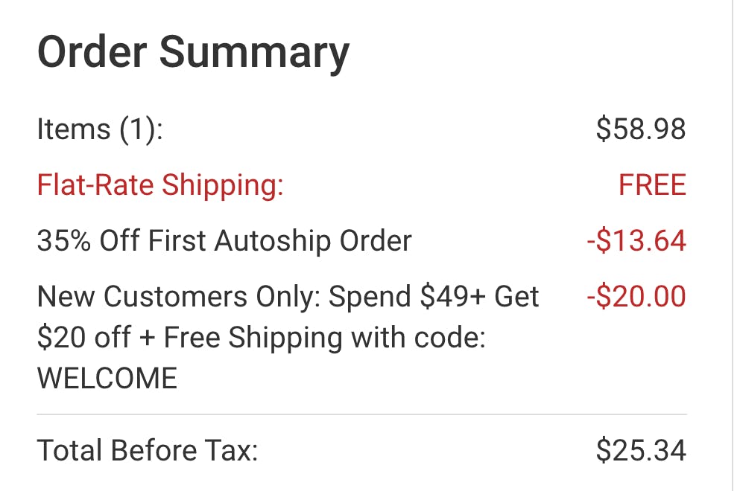Click the divider line above the total

(x=361, y=414)
